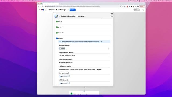Viewport: 172px width, 97px height.
Task: Click the End date DATE chip
Action: click(x=64, y=83)
